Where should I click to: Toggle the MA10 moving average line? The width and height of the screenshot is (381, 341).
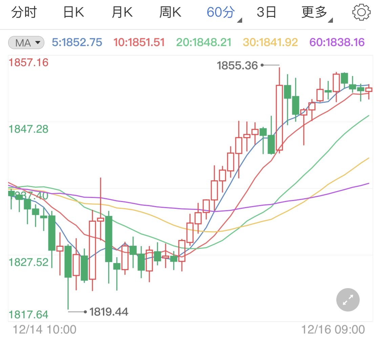click(x=139, y=42)
